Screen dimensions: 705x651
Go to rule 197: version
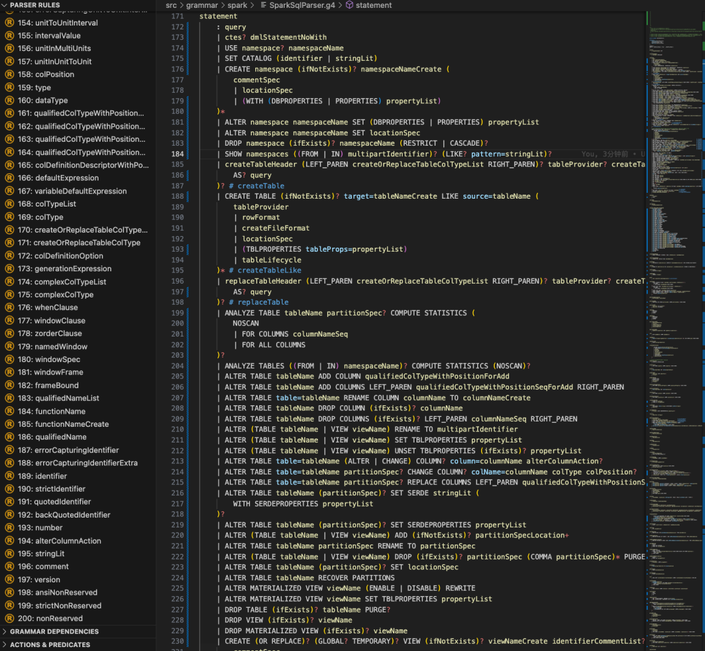pos(39,580)
